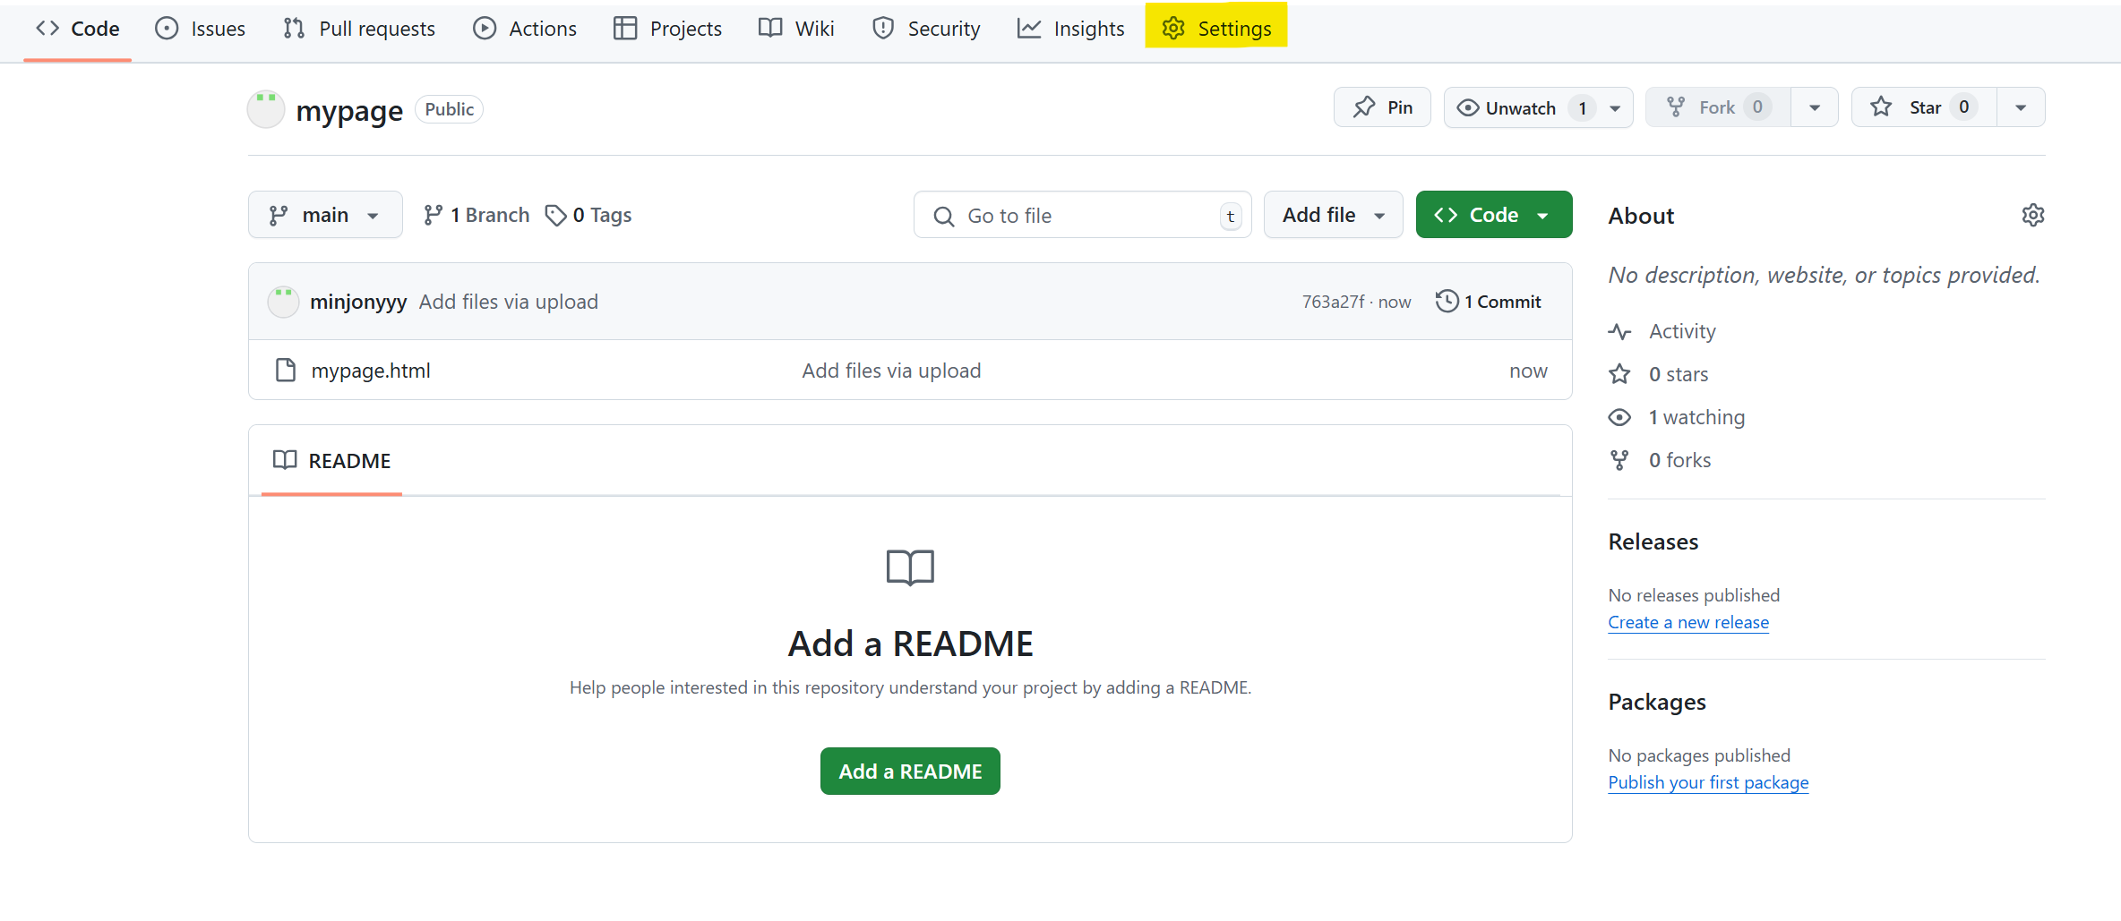Click the Pull requests icon

pos(294,29)
